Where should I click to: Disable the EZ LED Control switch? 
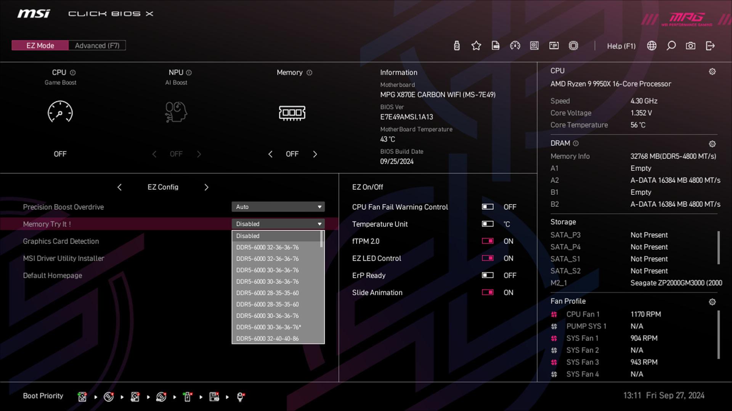pyautogui.click(x=488, y=258)
